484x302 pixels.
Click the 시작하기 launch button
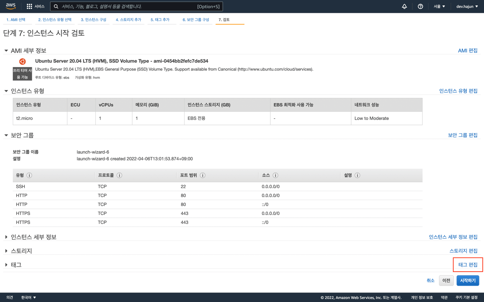coord(468,280)
